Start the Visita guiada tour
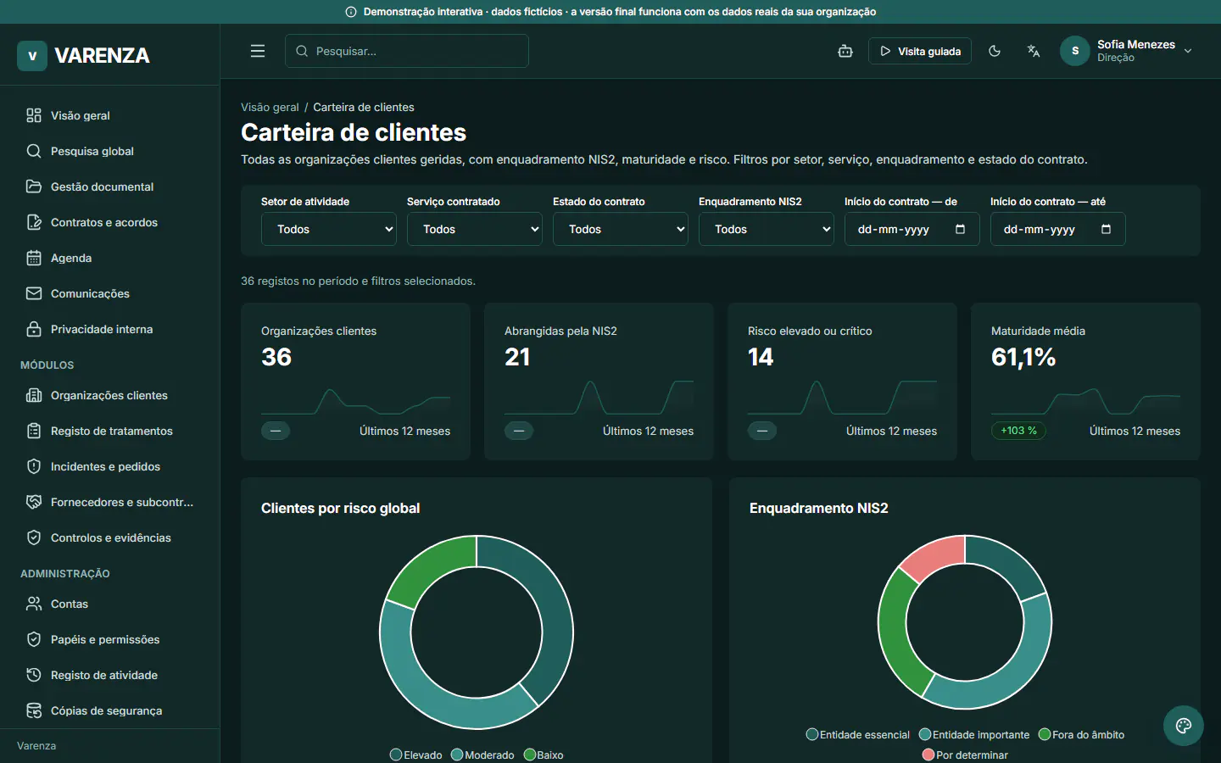The image size is (1221, 763). 920,51
